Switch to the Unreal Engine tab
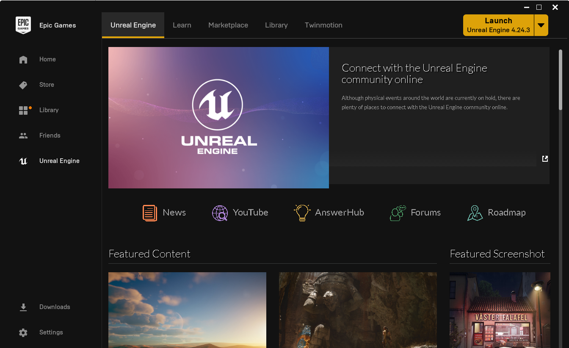This screenshot has height=348, width=569. point(133,25)
